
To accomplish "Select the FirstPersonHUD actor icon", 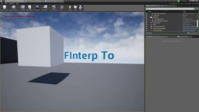I will click(151, 30).
